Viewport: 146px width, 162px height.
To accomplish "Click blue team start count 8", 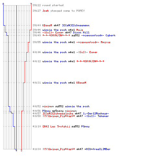I will pos(3,4).
